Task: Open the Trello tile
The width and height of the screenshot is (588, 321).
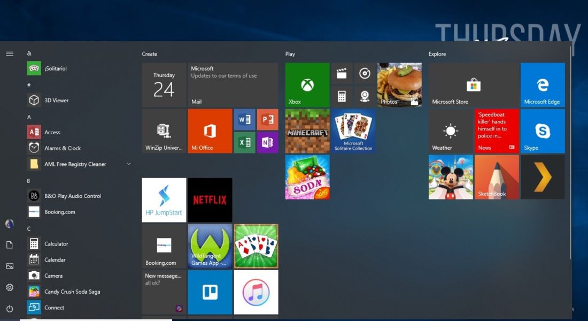Action: click(210, 292)
